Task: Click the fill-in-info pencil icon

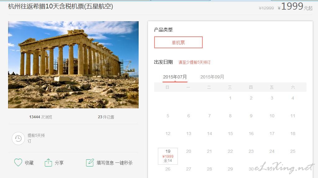Action: point(90,162)
